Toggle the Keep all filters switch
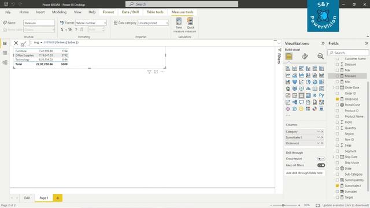This screenshot has width=370, height=208. pyautogui.click(x=321, y=165)
